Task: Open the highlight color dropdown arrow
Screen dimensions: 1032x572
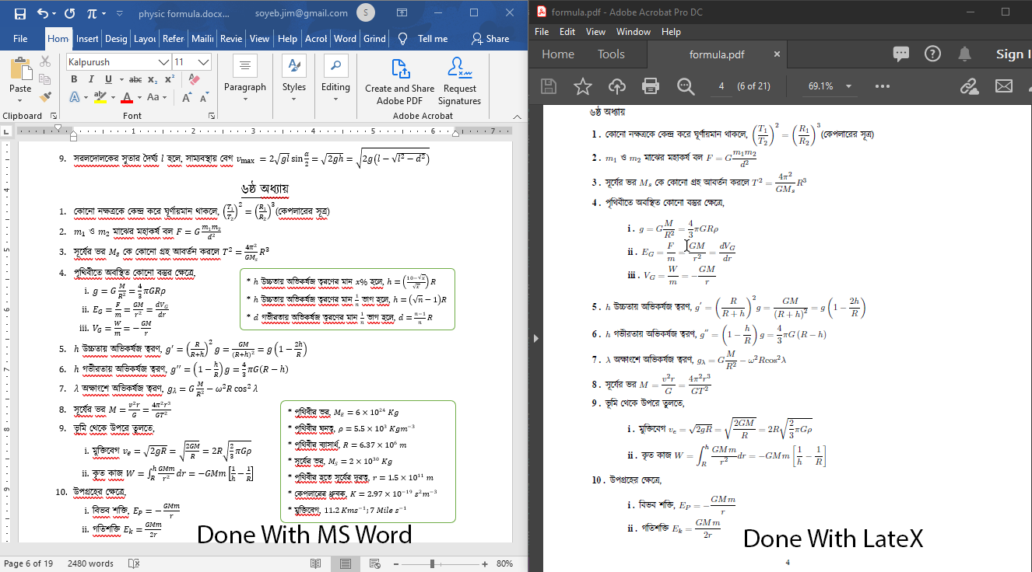Action: pos(113,97)
